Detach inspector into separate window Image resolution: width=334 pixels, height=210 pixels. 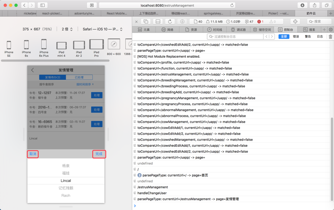point(146,21)
